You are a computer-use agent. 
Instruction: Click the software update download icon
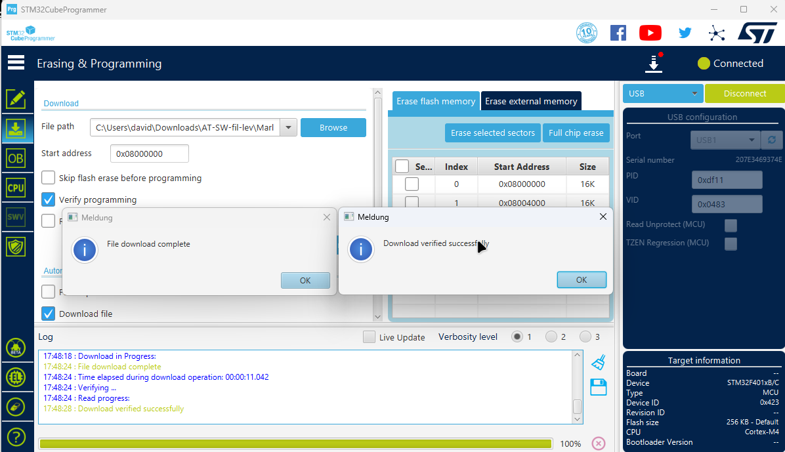click(x=654, y=64)
